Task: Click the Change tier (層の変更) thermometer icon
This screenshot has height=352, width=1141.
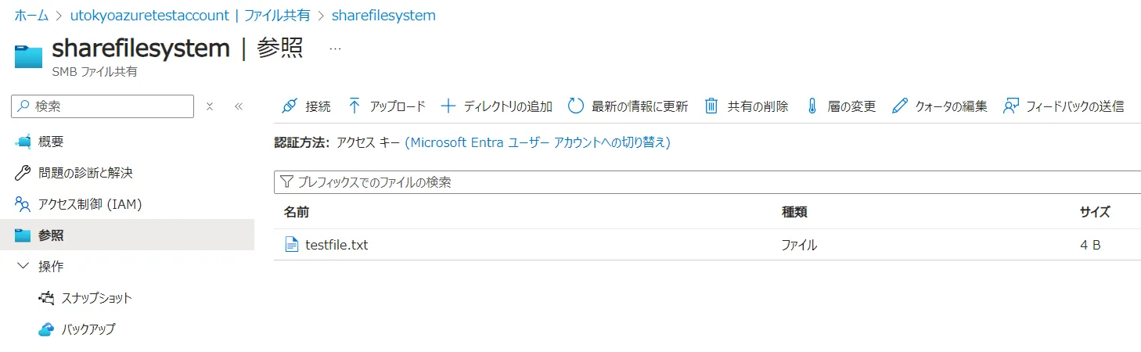Action: click(x=812, y=106)
